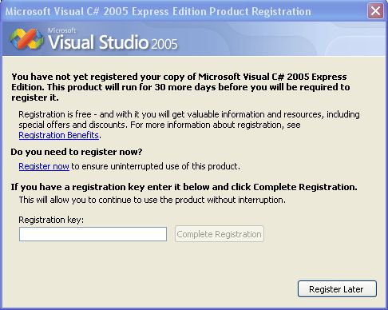The height and width of the screenshot is (310, 388).
Task: Follow the Register now hyperlink
Action: coord(44,166)
